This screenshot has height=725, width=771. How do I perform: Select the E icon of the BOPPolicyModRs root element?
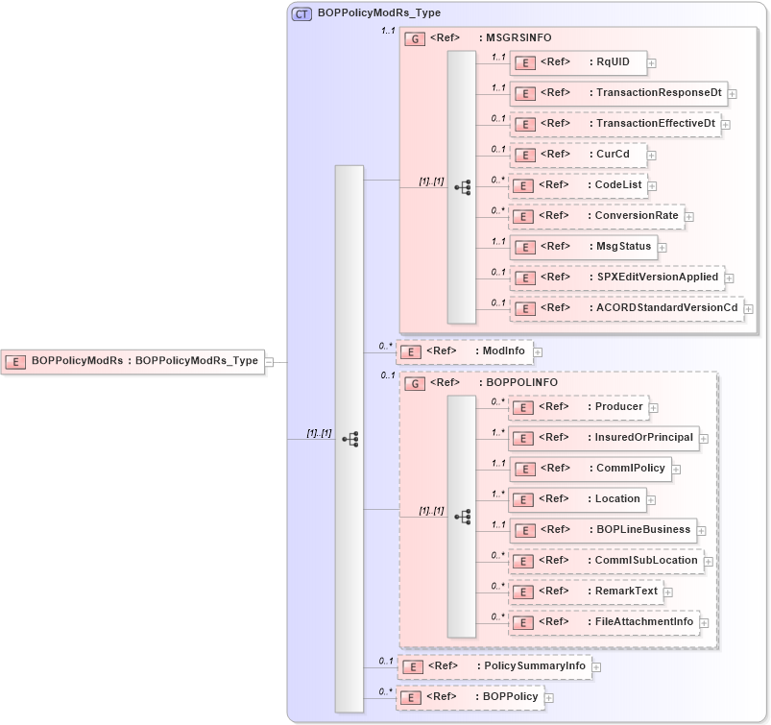tap(13, 362)
